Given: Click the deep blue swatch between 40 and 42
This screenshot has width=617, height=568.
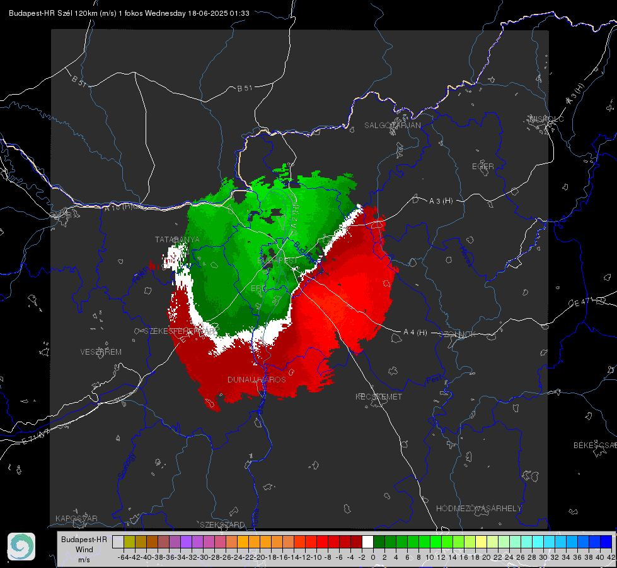Looking at the screenshot, I should tap(606, 541).
